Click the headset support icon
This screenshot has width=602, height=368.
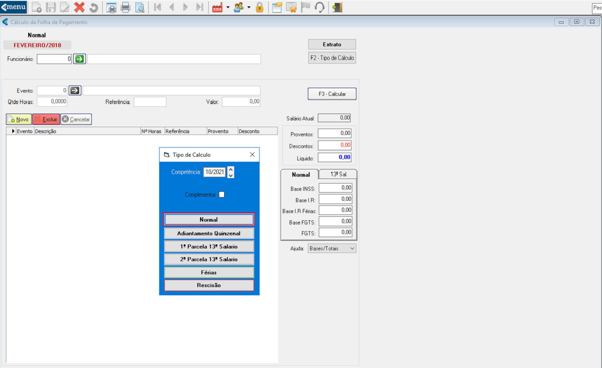(320, 7)
